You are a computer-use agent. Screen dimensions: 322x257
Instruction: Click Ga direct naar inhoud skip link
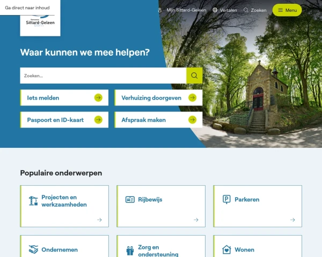click(27, 8)
